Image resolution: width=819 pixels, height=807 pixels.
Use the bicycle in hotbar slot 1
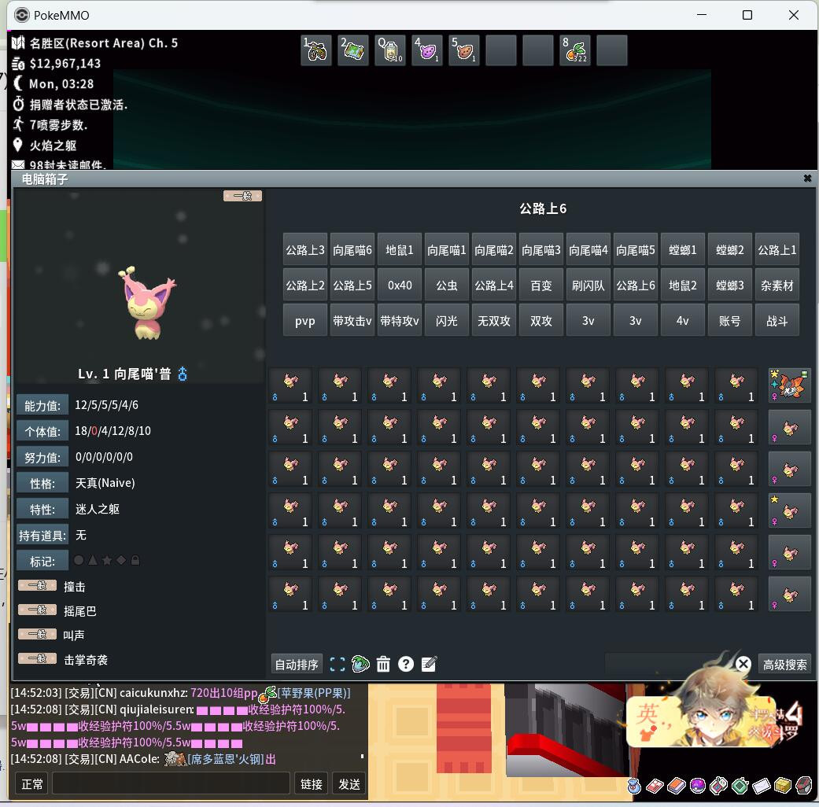pos(316,50)
